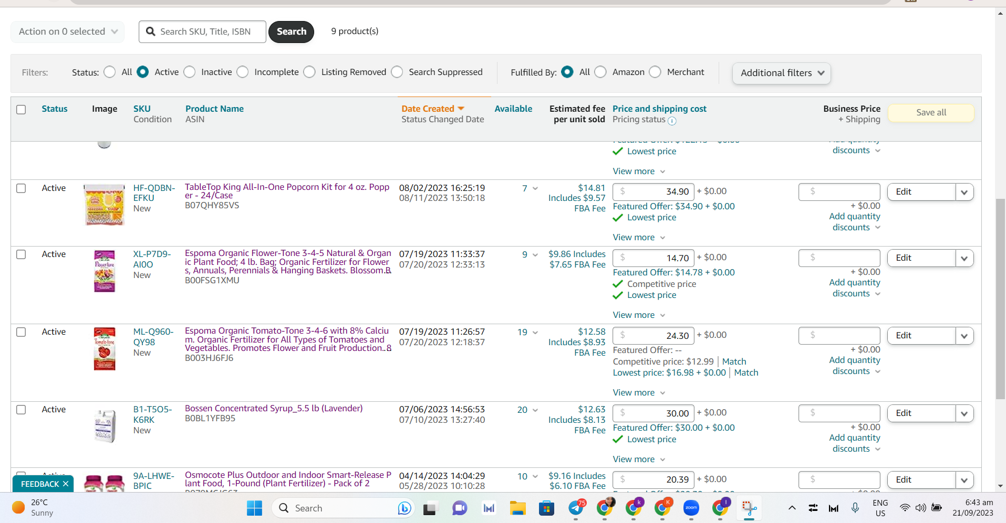The width and height of the screenshot is (1006, 523).
Task: Sort the table by SKU column
Action: (142, 109)
